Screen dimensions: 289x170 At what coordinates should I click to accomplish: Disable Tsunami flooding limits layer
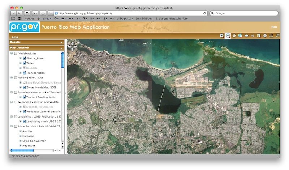tap(24, 97)
